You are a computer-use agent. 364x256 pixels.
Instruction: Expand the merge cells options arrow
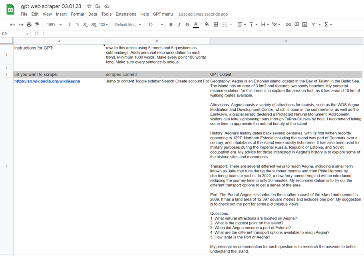point(231,25)
